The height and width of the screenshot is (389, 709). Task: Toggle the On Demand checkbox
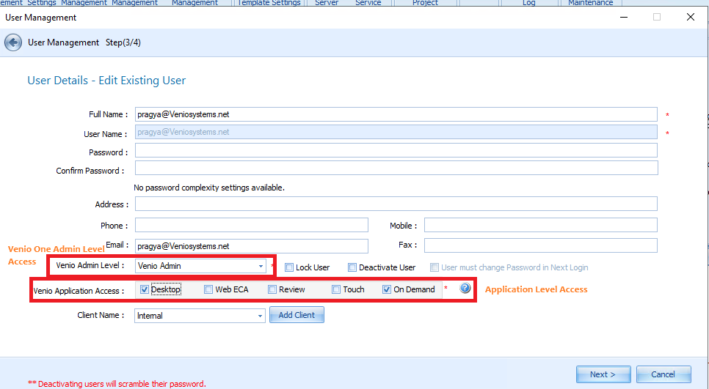(x=387, y=289)
